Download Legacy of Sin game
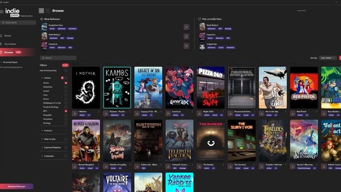 137,114
